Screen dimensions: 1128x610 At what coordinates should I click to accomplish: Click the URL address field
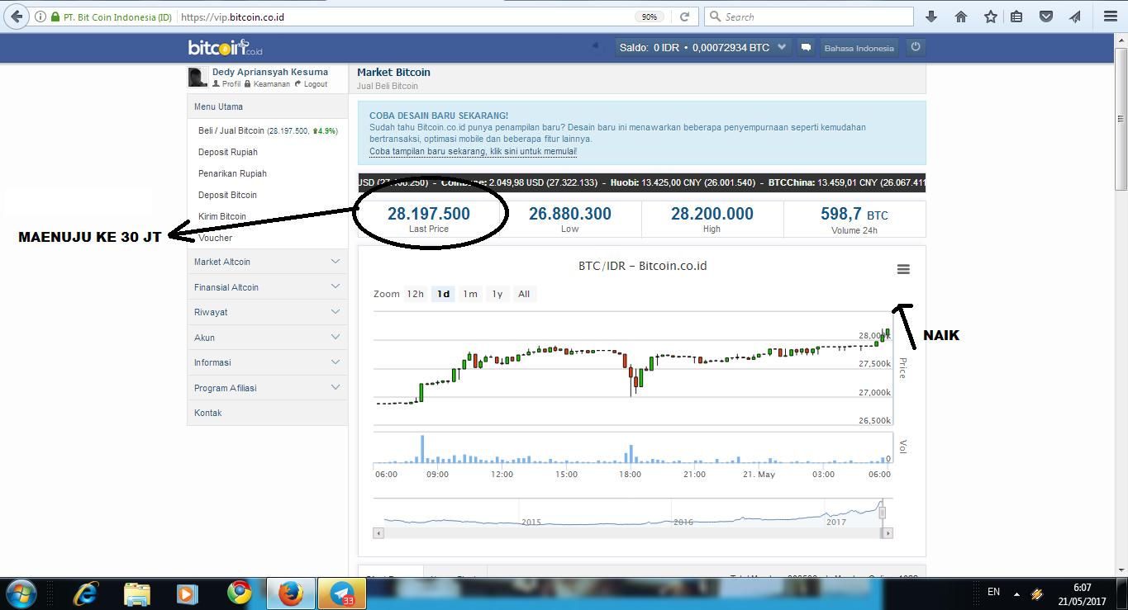[x=405, y=17]
